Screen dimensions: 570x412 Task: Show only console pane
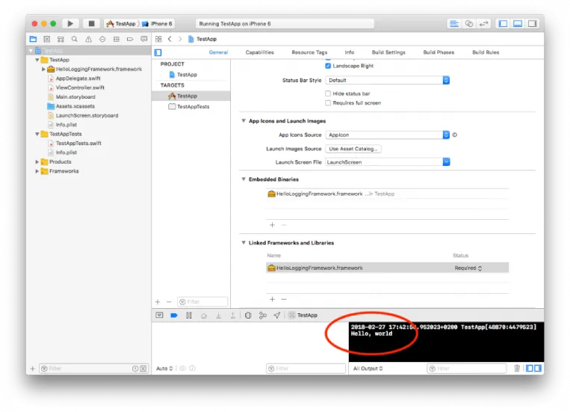(x=538, y=369)
